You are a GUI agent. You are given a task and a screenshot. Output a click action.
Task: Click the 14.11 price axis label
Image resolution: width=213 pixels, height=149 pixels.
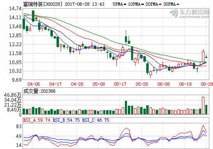15,18
